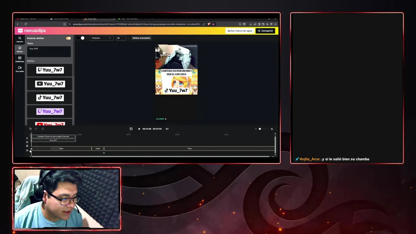Edit the Texto field containing Yuu_7w7
This screenshot has height=234, width=416.
tap(49, 51)
